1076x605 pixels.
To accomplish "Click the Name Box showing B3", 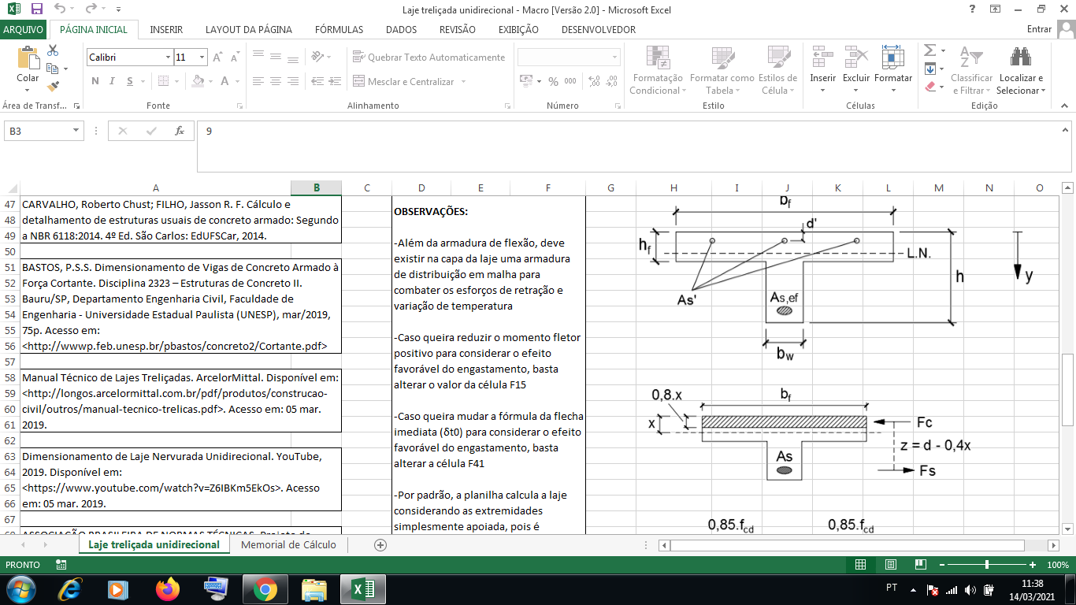I will tap(43, 131).
